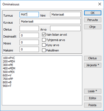Cancel using the Peruuta button
104x111 pixels.
coord(93,20)
